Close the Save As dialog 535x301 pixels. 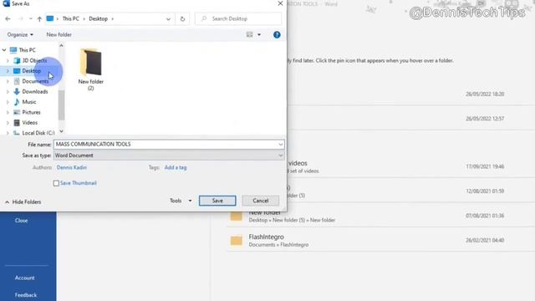tap(280, 3)
